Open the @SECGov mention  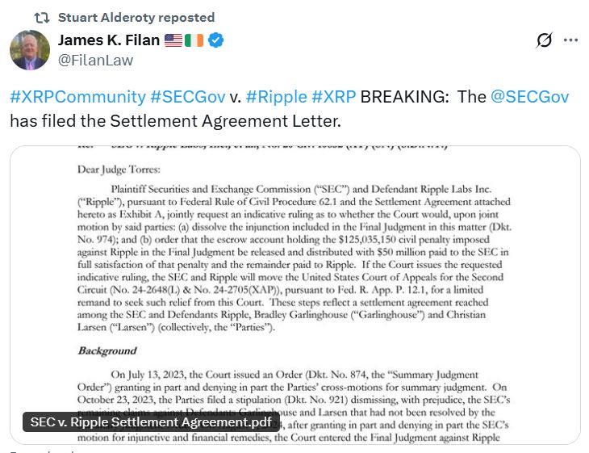[x=530, y=98]
